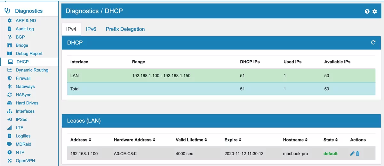Click the range 192.168.1.100 - 192.168.1.150
Viewport: 384px width, 166px height.
(x=161, y=76)
